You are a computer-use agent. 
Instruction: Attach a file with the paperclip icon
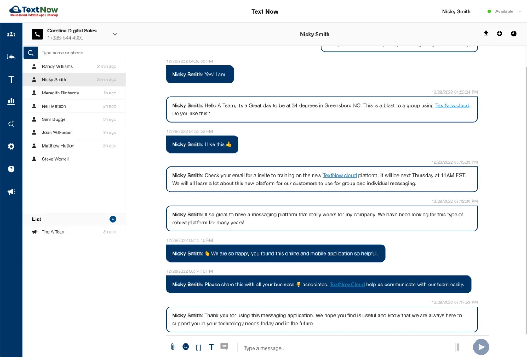pyautogui.click(x=172, y=346)
